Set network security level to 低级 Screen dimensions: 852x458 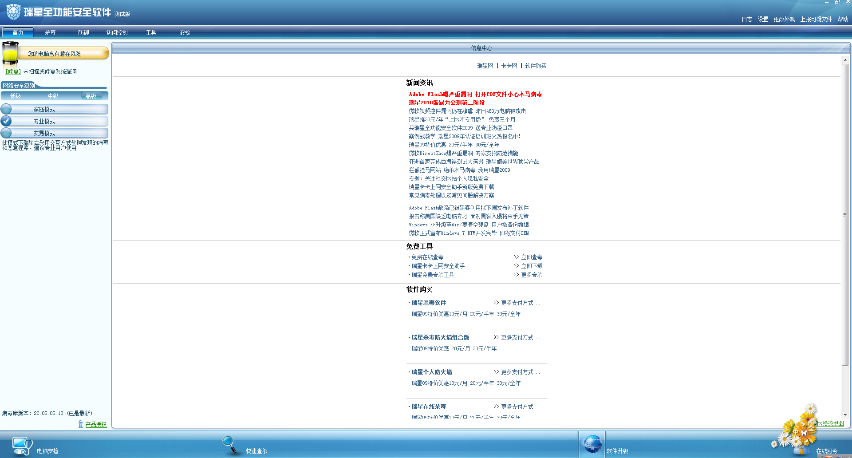click(16, 96)
